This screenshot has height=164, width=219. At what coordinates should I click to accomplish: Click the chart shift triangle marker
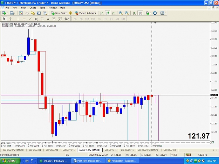coord(155,23)
